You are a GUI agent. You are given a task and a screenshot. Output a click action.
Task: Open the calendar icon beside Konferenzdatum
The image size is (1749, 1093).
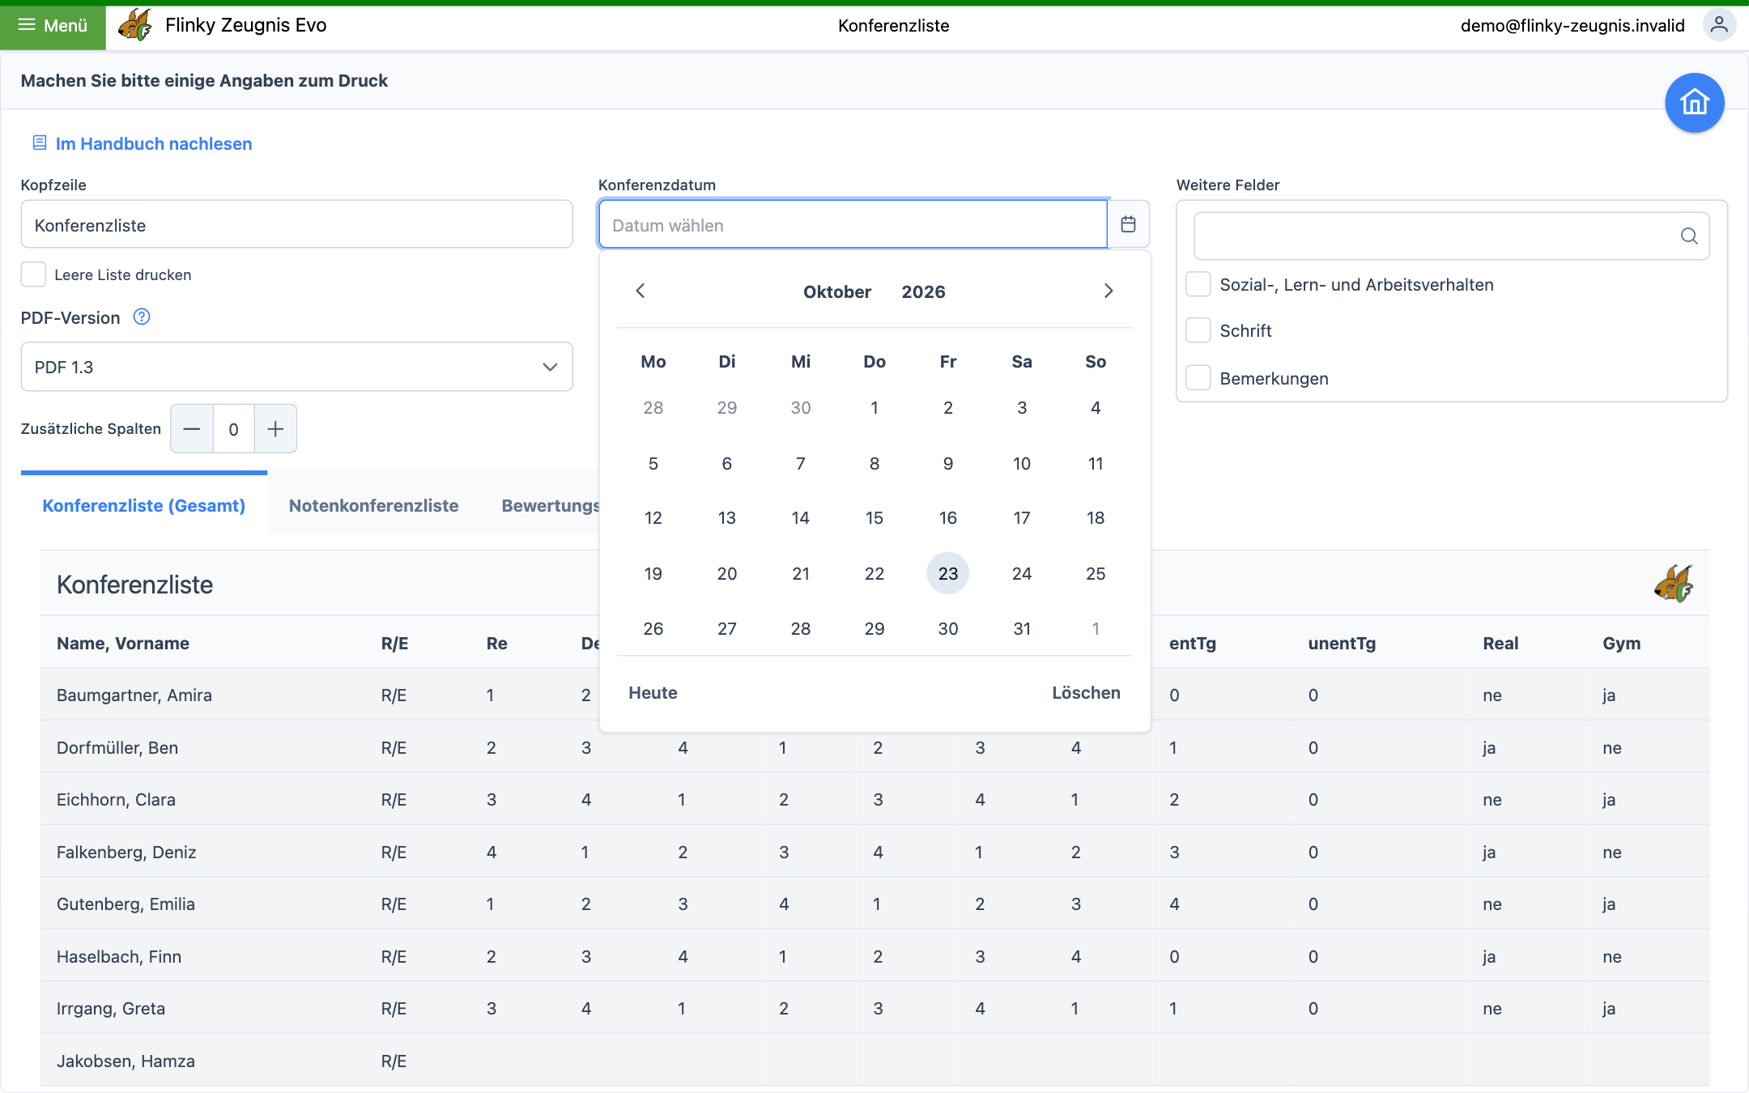click(x=1128, y=224)
